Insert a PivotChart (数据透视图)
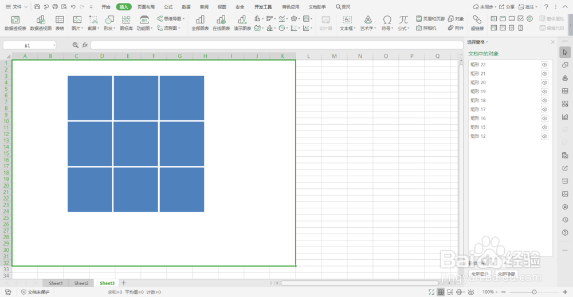 pos(41,23)
